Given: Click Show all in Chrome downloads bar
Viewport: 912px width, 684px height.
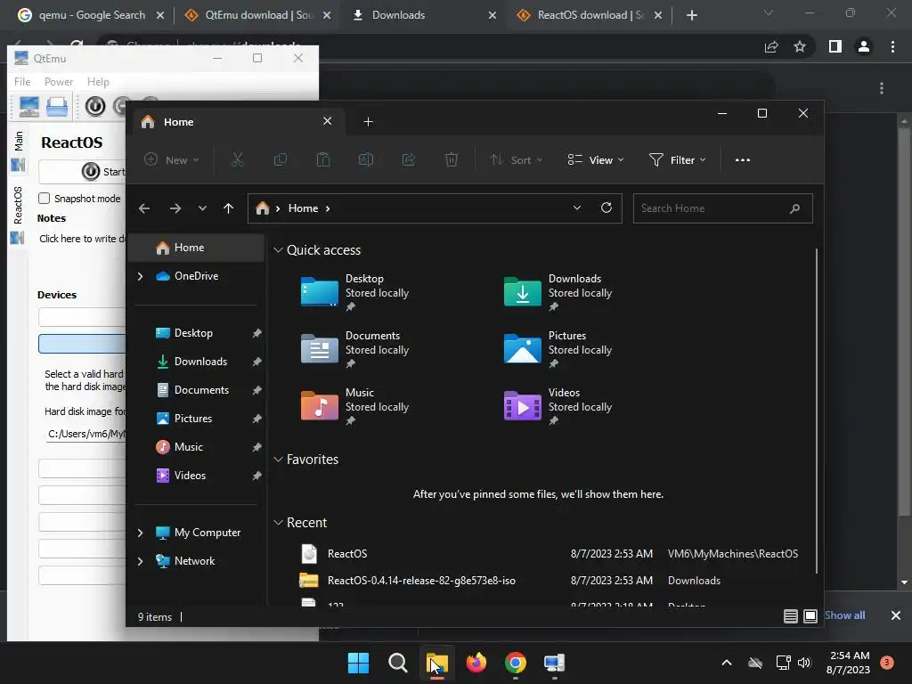Looking at the screenshot, I should coord(844,615).
